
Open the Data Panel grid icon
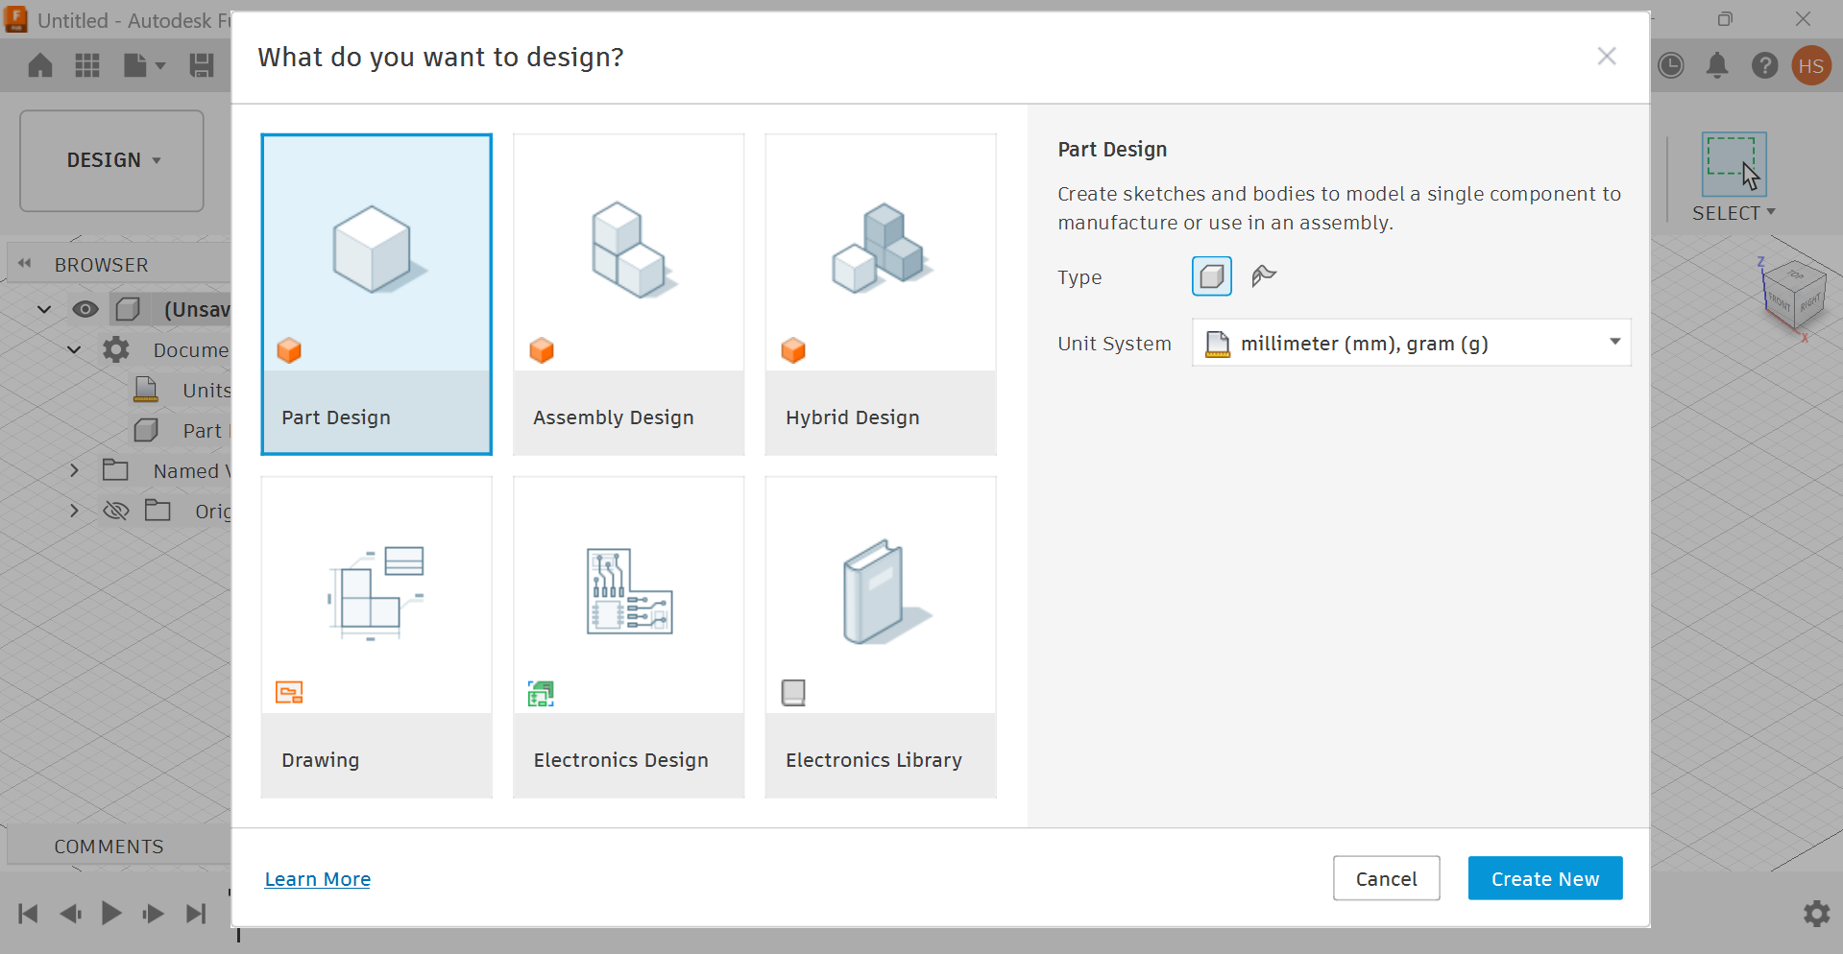[87, 65]
